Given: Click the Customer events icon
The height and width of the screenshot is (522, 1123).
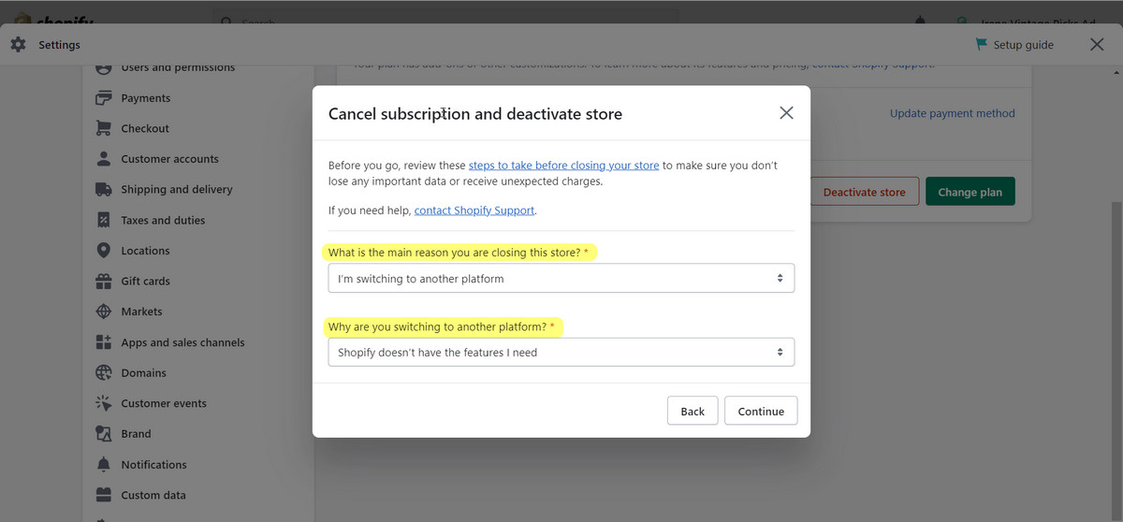Looking at the screenshot, I should point(104,403).
